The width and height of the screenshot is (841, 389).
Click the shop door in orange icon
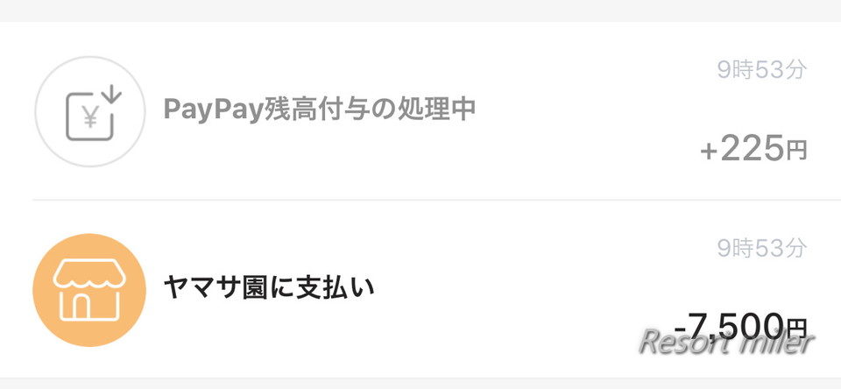click(81, 307)
